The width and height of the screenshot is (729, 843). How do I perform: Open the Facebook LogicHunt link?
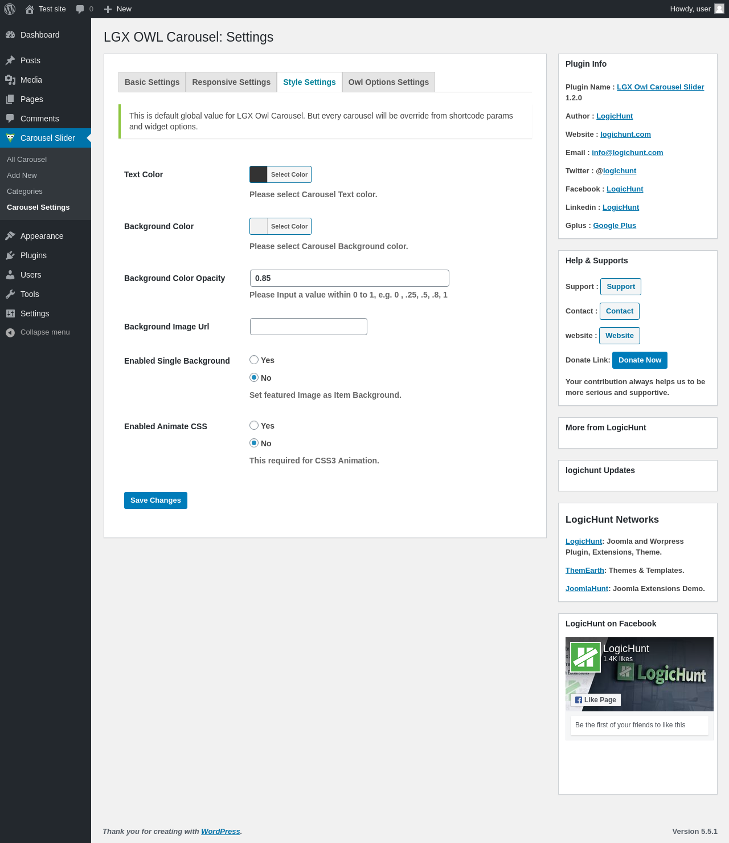pos(625,189)
